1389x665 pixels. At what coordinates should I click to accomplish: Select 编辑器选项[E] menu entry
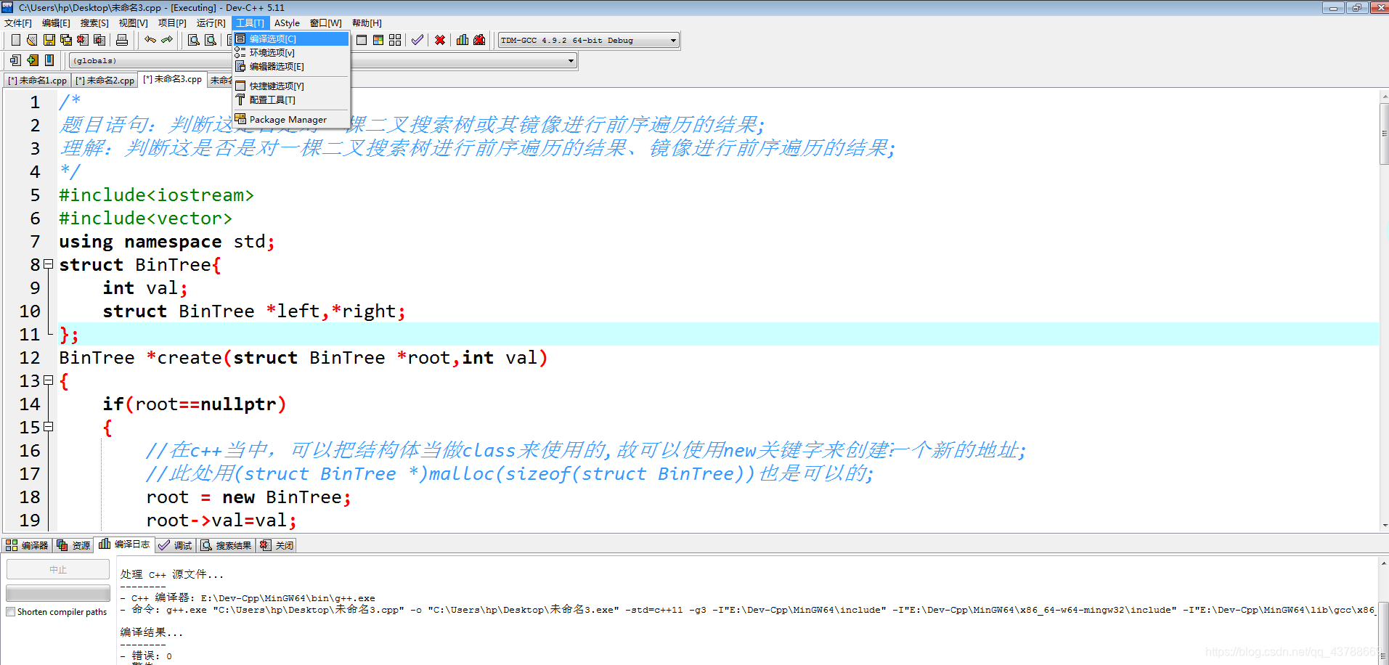(291, 67)
